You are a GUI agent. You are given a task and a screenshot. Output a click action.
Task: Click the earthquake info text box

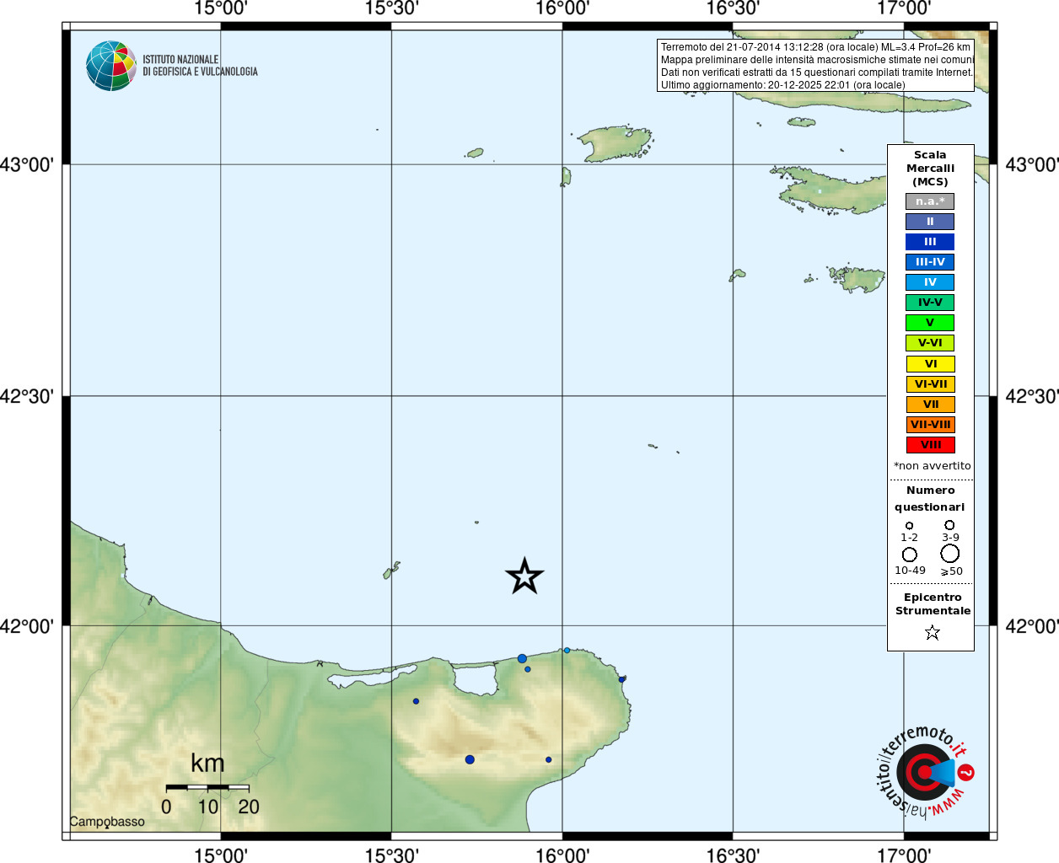coord(815,66)
